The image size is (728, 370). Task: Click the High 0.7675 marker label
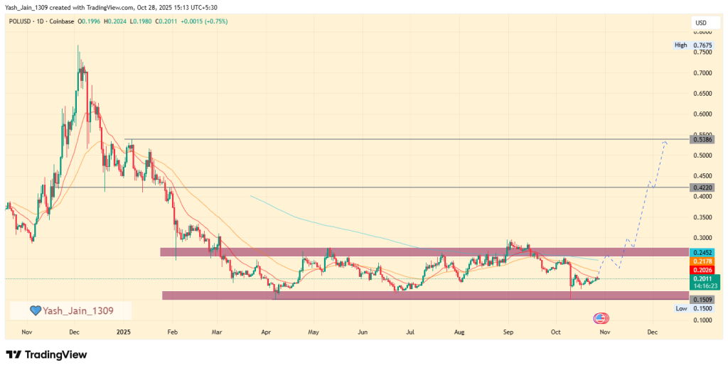[x=691, y=45]
